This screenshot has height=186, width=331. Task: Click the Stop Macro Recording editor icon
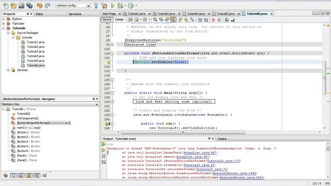point(219,20)
